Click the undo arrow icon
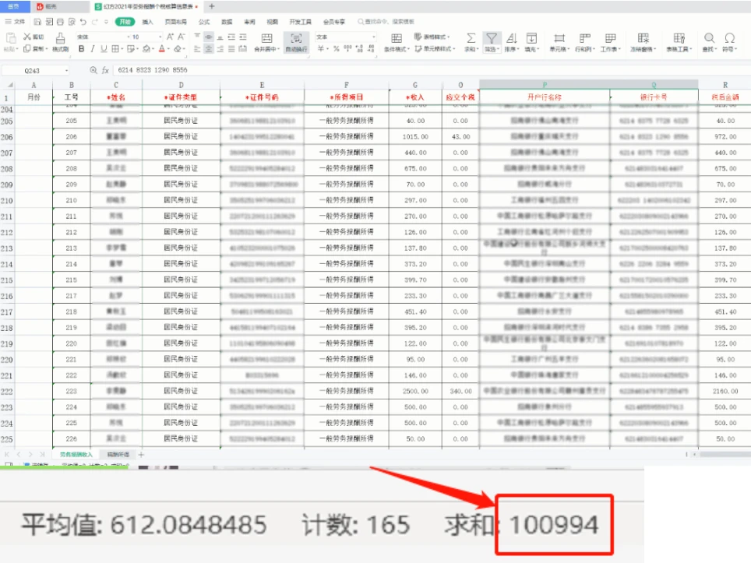 click(x=83, y=22)
